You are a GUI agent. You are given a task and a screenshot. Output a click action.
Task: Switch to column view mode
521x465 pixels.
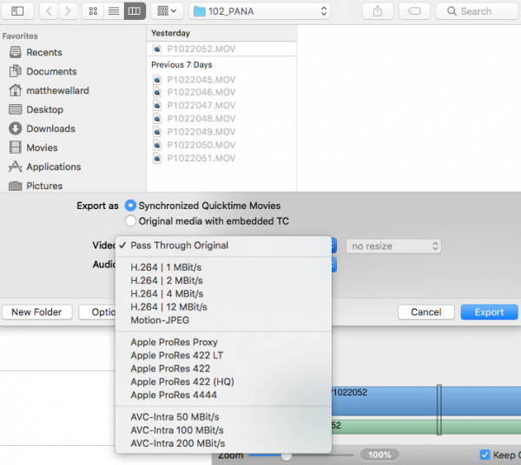click(x=133, y=11)
